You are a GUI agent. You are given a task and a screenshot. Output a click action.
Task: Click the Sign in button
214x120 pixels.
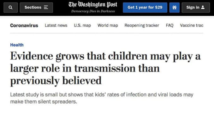pyautogui.click(x=196, y=8)
